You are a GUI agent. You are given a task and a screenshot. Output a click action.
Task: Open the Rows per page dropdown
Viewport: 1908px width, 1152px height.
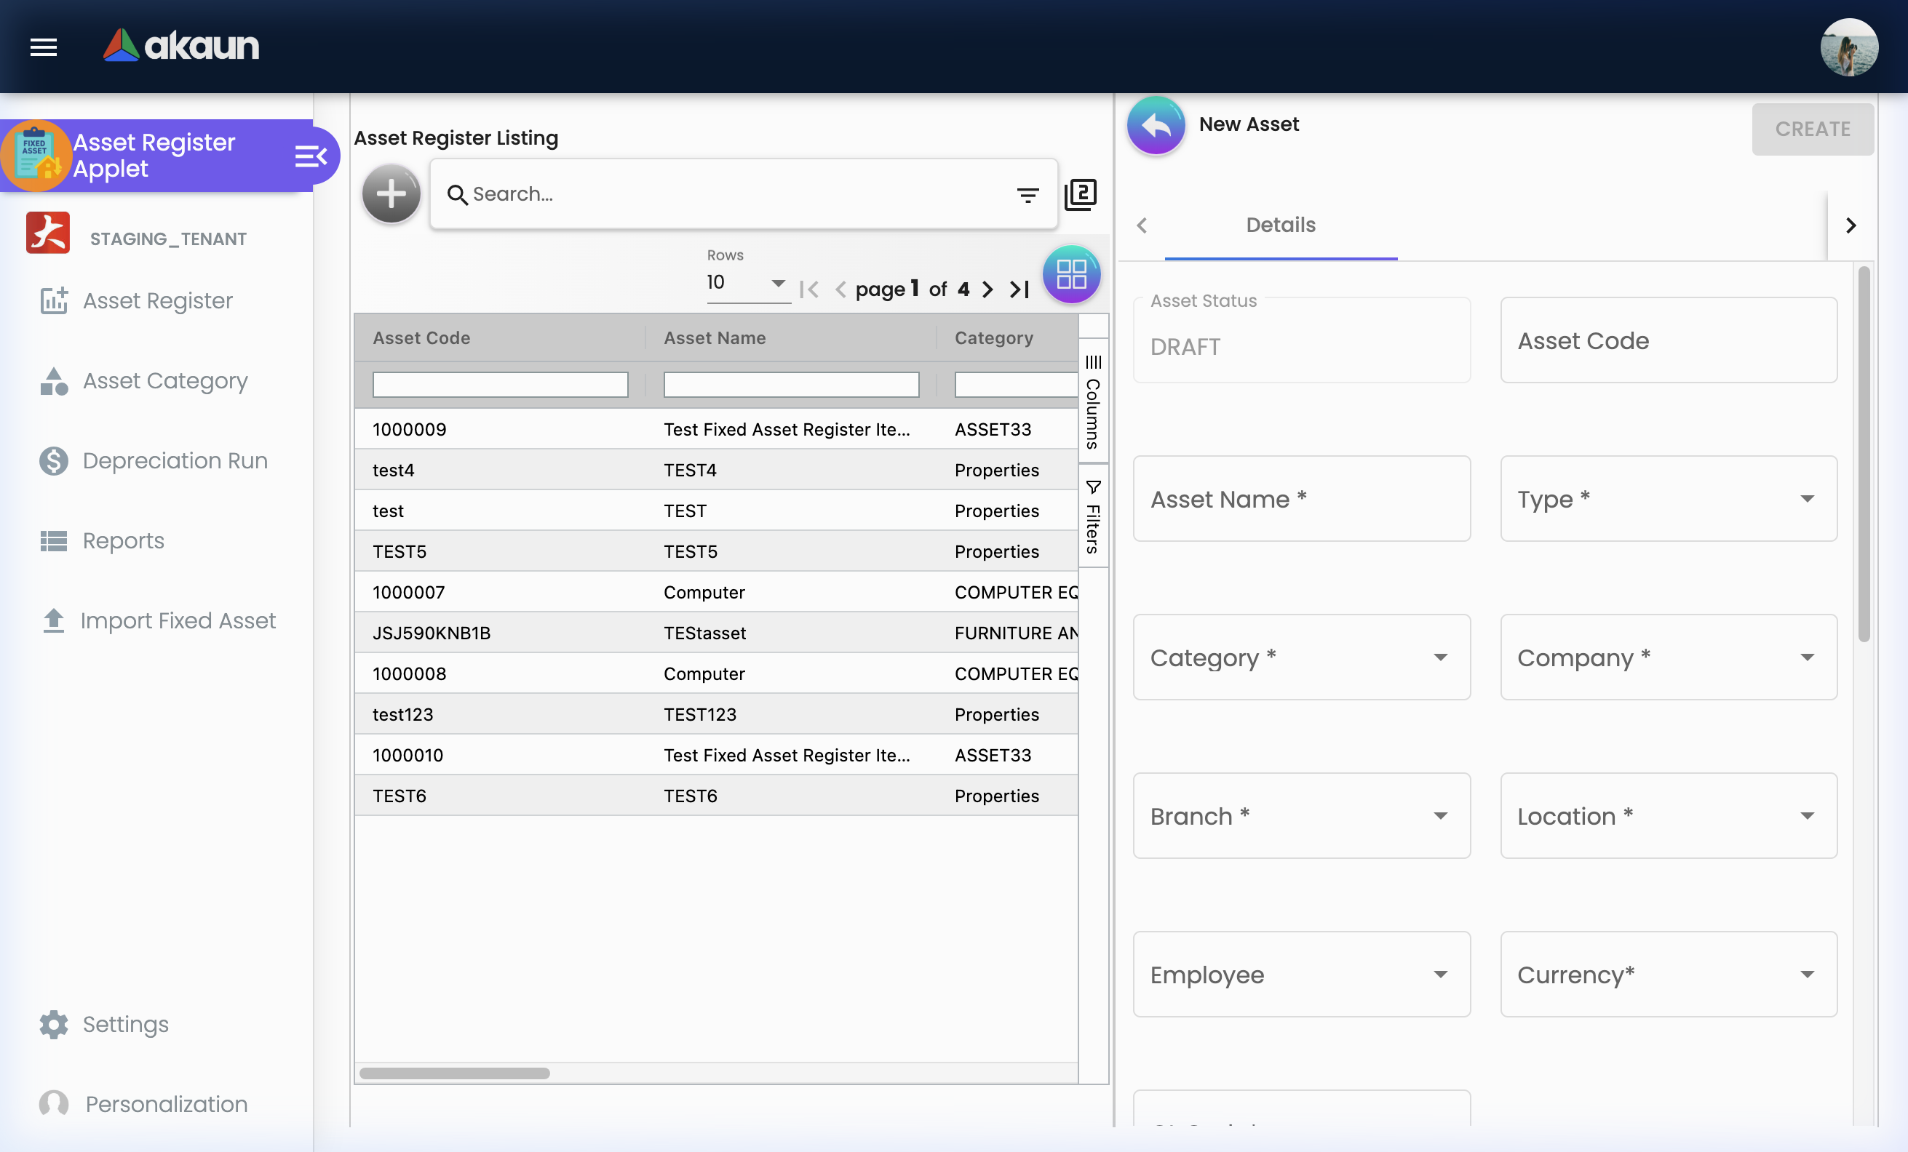(778, 284)
